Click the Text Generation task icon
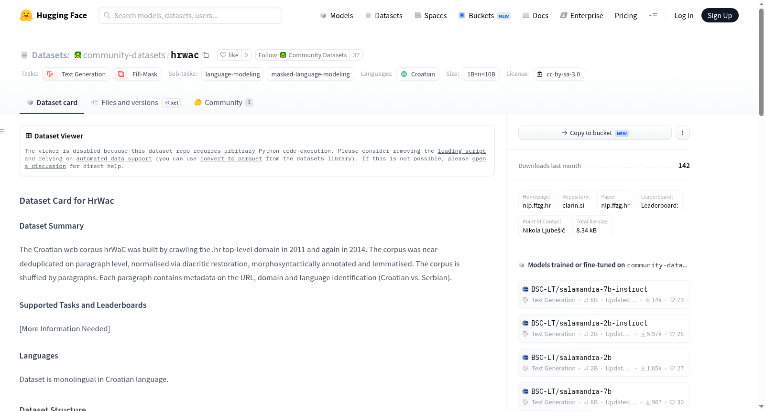Viewport: 765px width, 411px height. [x=50, y=74]
